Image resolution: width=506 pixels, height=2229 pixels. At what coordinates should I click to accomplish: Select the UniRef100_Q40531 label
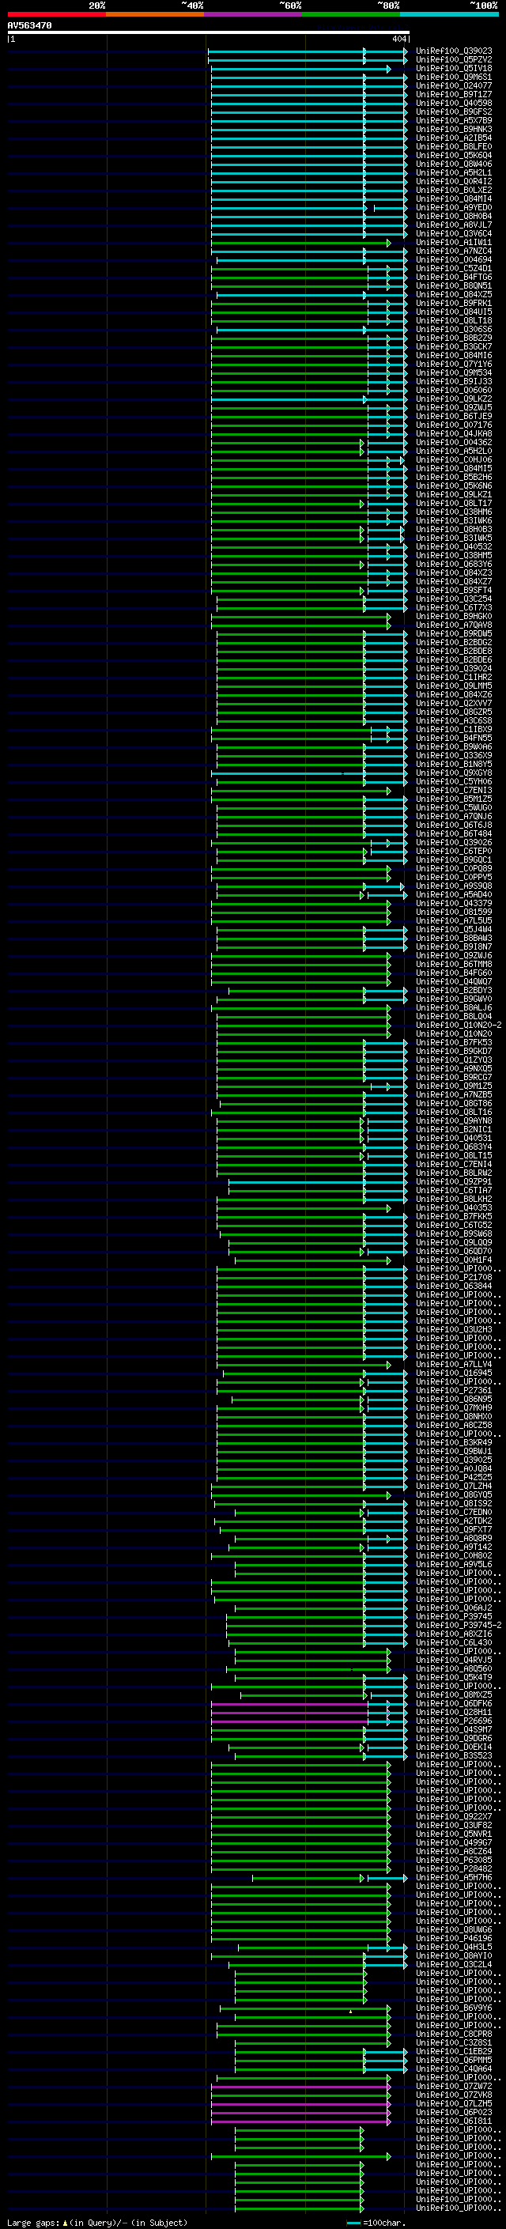454,1138
